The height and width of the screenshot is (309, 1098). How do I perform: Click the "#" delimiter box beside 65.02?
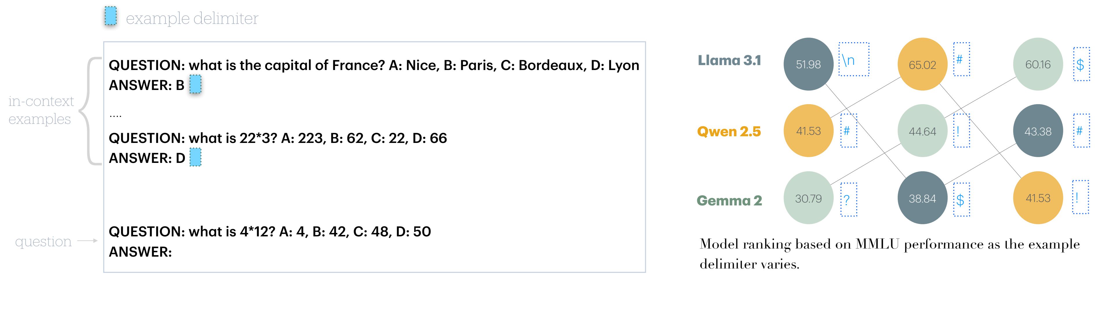[961, 60]
